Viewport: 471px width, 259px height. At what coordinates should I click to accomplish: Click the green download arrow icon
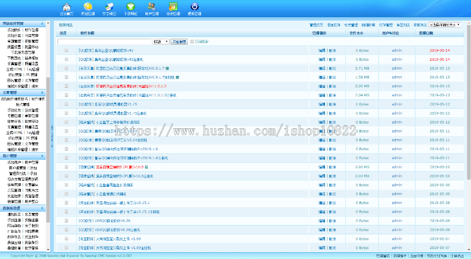[130, 7]
